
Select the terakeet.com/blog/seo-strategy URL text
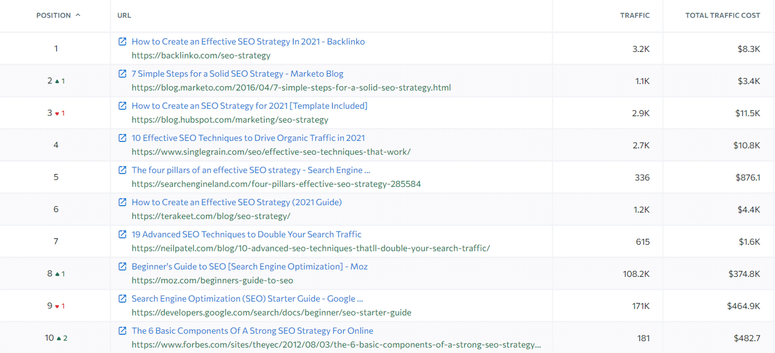click(x=211, y=216)
